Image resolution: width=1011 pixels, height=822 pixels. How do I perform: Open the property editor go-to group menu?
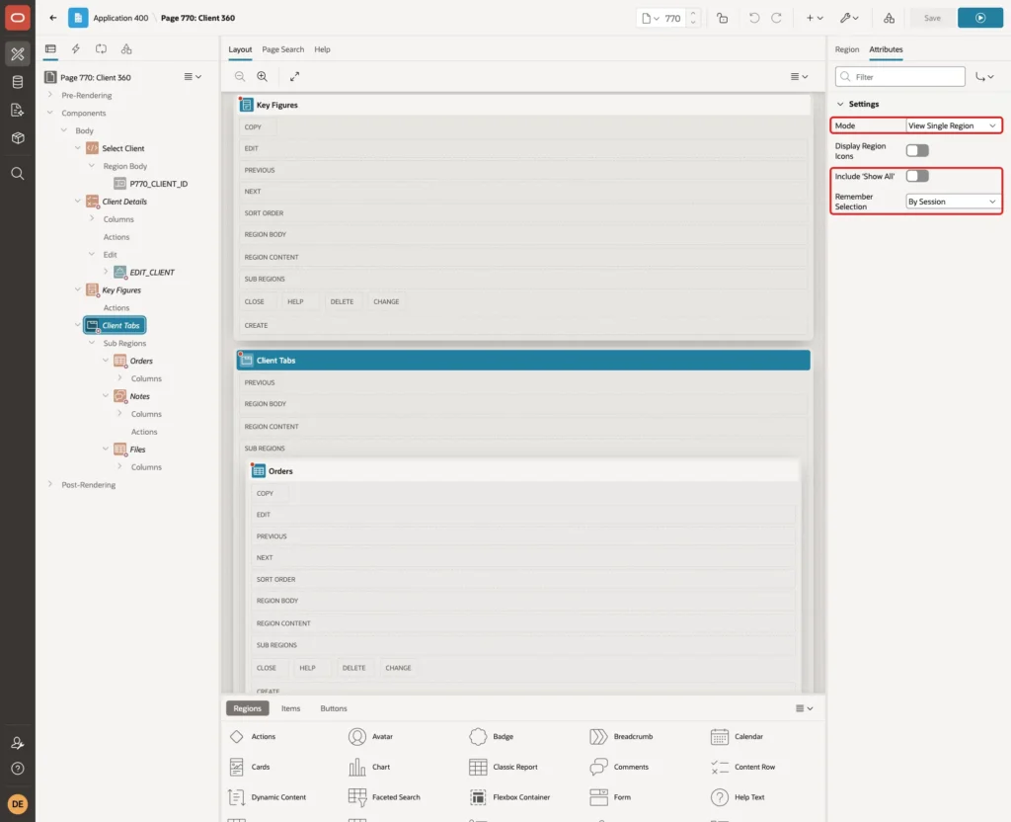tap(984, 77)
